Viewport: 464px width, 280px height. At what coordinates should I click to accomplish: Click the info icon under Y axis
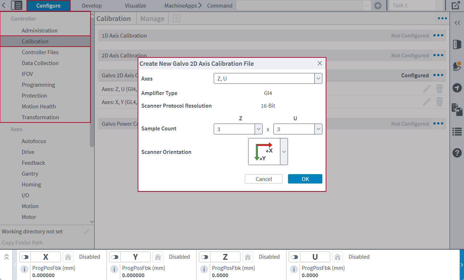pyautogui.click(x=114, y=269)
